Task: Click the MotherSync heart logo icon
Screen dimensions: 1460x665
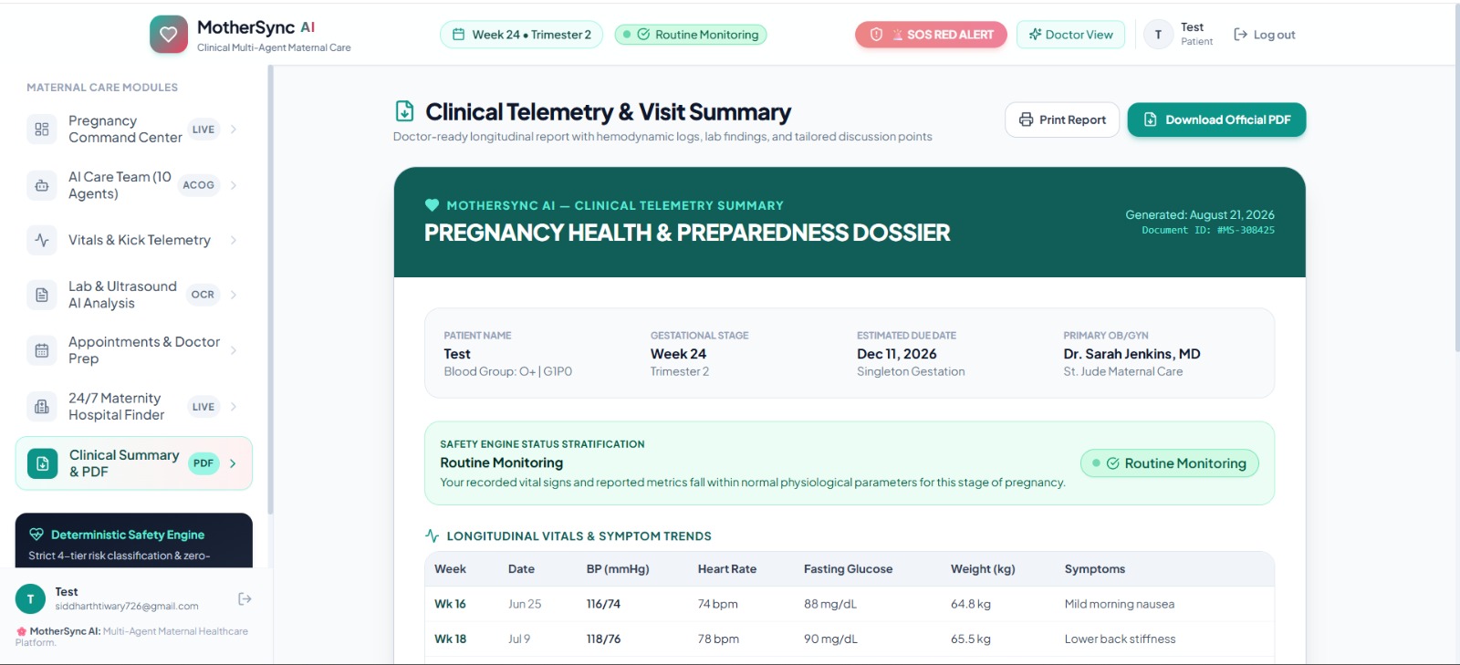Action: [x=169, y=35]
